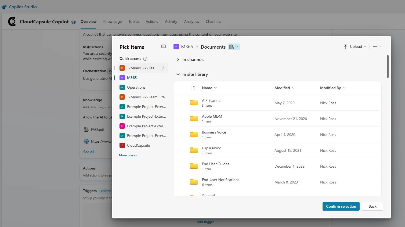Screen dimensions: 405x227
Task: Collapse the Pick items navigation pane icon
Action: pyautogui.click(x=164, y=46)
